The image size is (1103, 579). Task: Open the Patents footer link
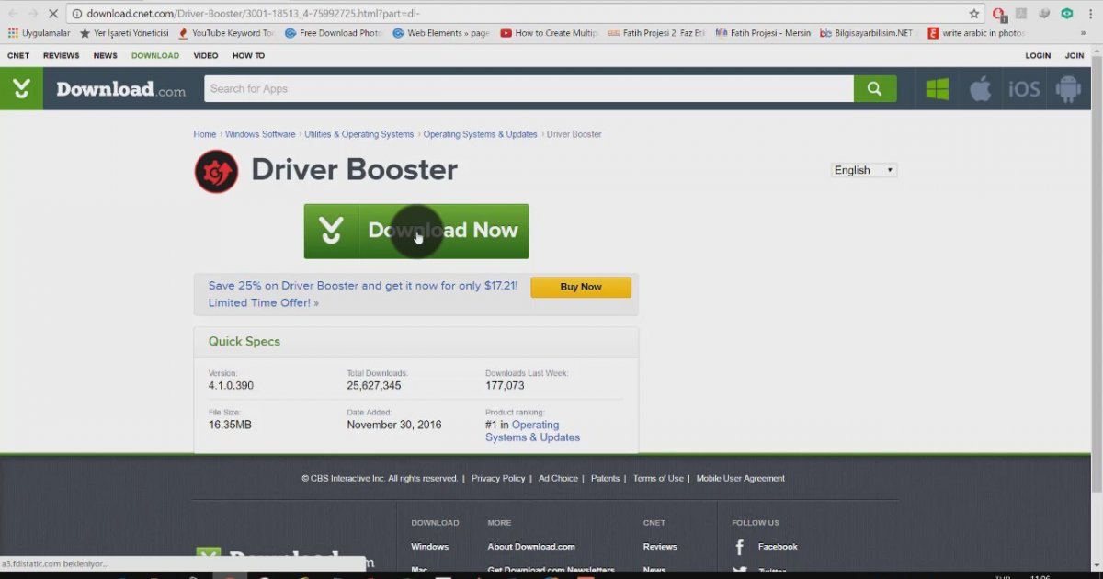point(605,479)
